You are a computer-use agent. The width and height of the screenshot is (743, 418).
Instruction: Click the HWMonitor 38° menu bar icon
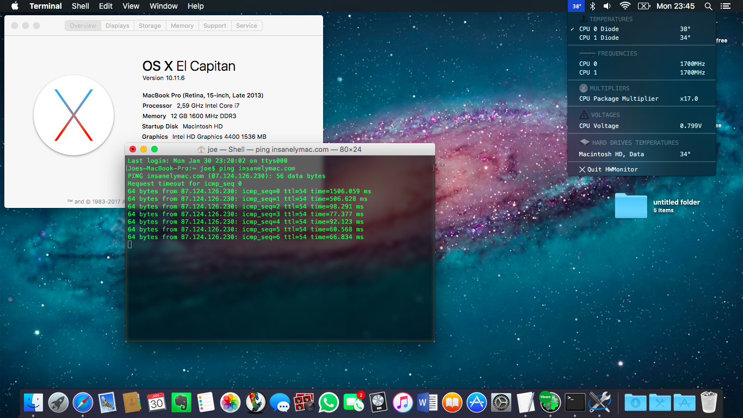pyautogui.click(x=577, y=6)
